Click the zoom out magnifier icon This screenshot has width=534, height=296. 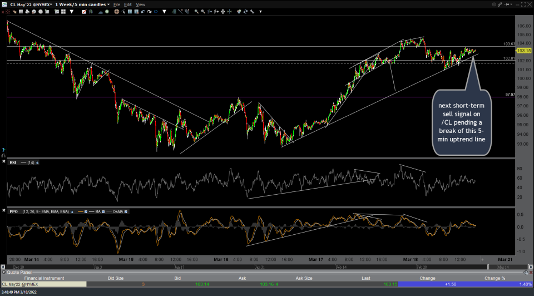[203, 12]
